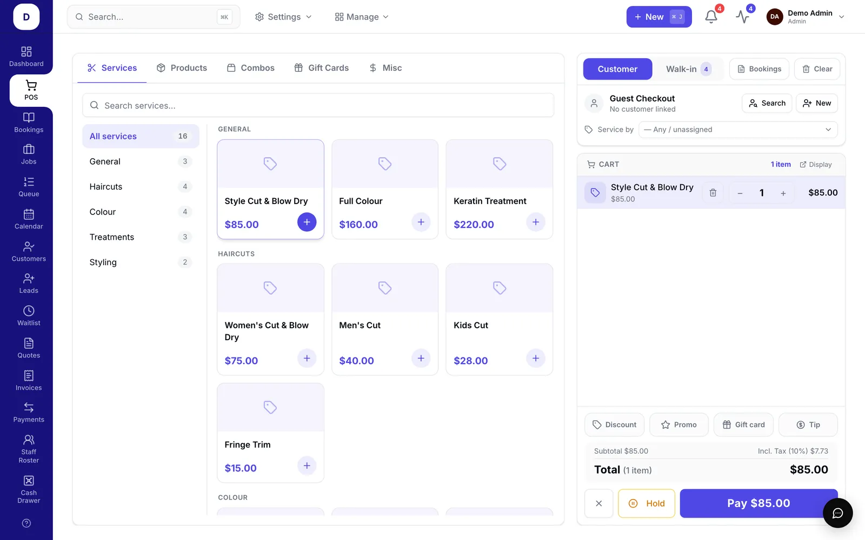The height and width of the screenshot is (540, 865).
Task: Open the activity pulse icon
Action: click(743, 17)
